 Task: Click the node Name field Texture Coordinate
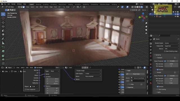pos(138,78)
